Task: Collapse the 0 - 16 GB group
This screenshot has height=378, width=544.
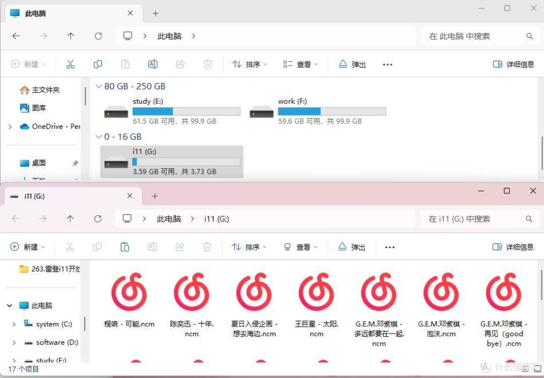Action: [x=99, y=137]
